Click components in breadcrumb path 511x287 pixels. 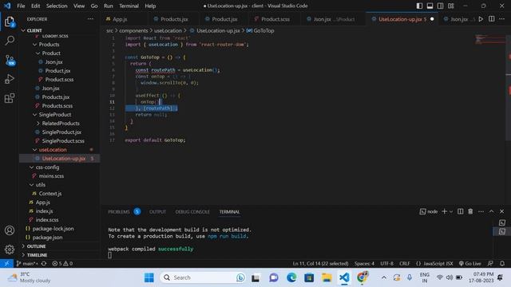pyautogui.click(x=133, y=30)
